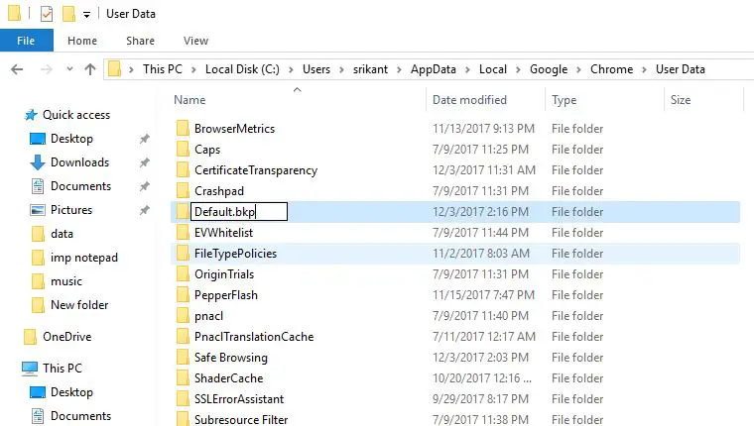Click the Back navigation arrow
This screenshot has height=426, width=754.
pyautogui.click(x=17, y=69)
